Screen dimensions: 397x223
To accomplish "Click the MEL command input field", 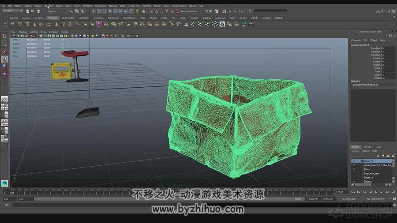I will [x=202, y=205].
